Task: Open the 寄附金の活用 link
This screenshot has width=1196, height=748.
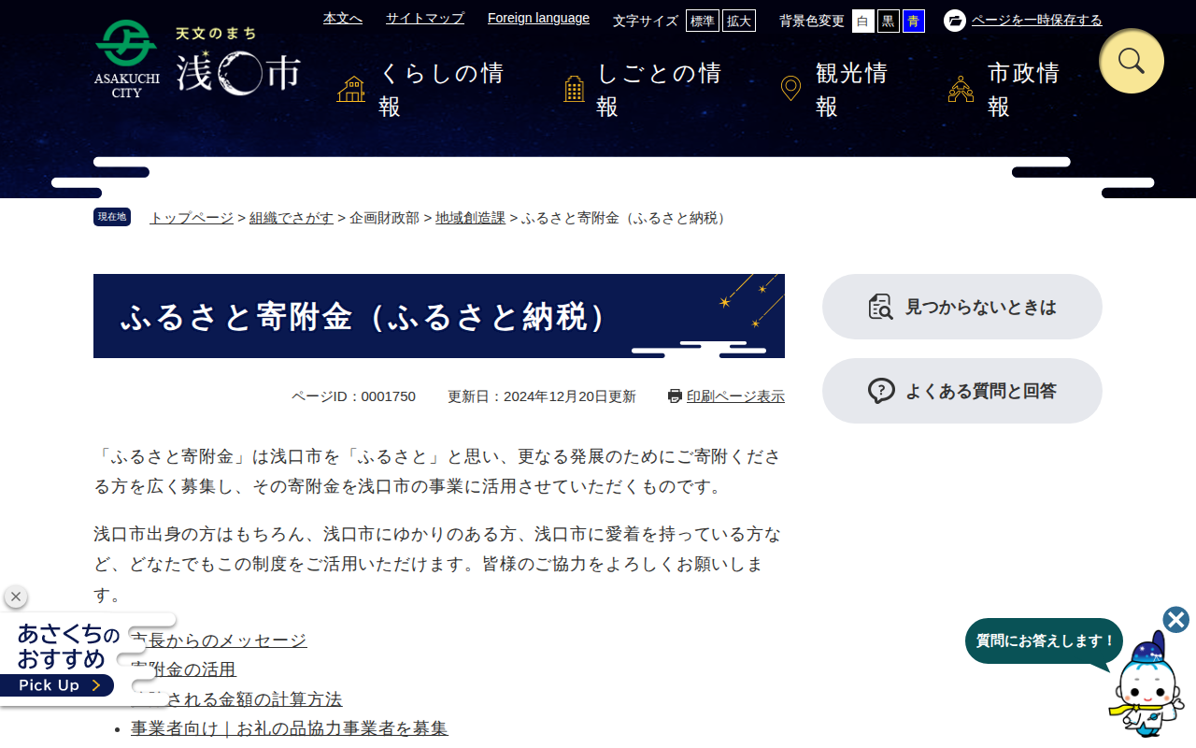Action: (183, 669)
